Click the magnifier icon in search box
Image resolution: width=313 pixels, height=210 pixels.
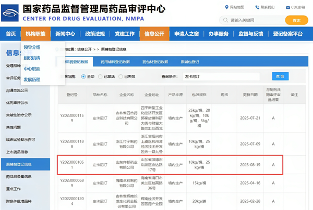(225, 20)
